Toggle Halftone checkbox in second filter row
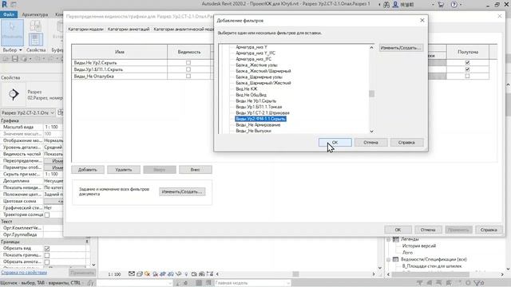The width and height of the screenshot is (511, 287). coord(468,69)
